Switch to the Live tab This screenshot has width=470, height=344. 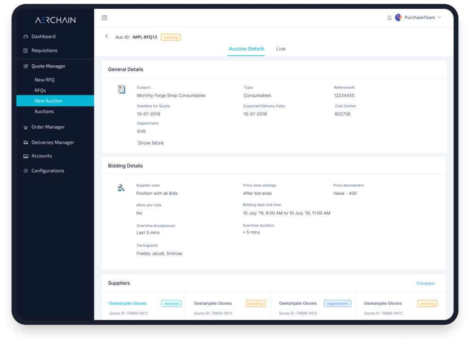tap(280, 49)
